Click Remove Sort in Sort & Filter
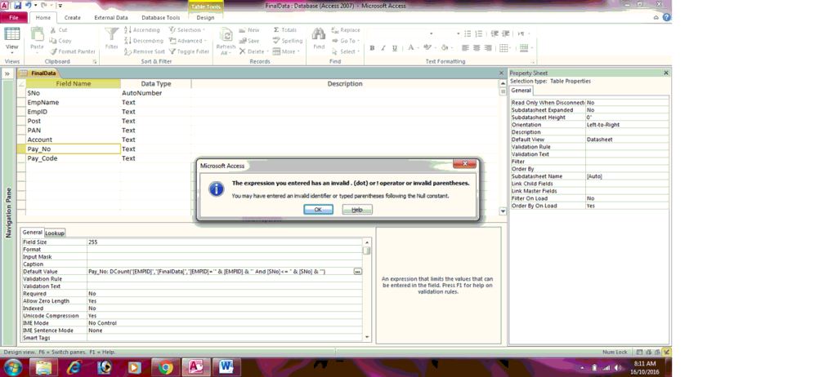This screenshot has height=377, width=837. click(x=144, y=51)
